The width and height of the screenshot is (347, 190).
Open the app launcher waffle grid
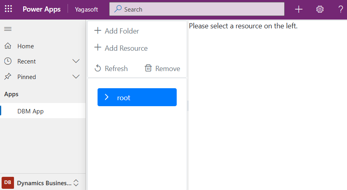coord(8,9)
